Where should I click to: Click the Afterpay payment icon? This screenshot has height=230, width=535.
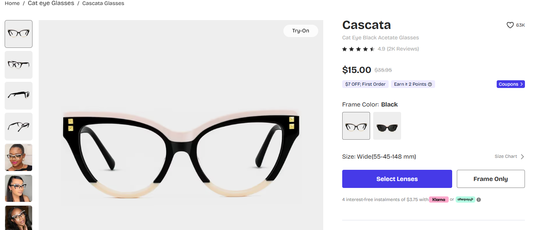point(465,200)
